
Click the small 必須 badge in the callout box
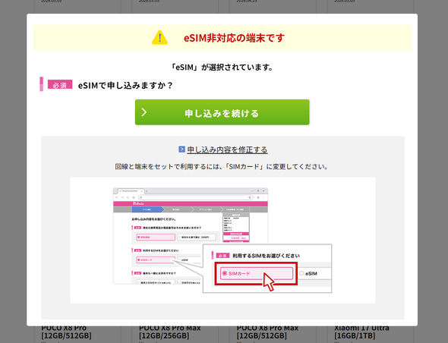pos(222,255)
